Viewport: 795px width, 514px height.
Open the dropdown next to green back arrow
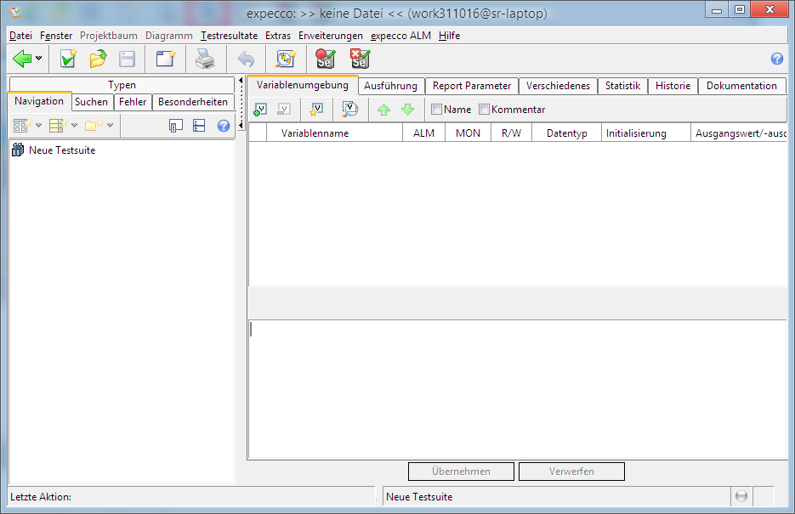39,59
